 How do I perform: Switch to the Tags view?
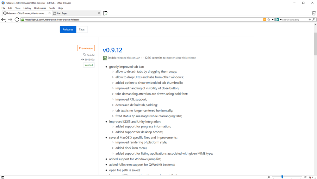coord(82,29)
